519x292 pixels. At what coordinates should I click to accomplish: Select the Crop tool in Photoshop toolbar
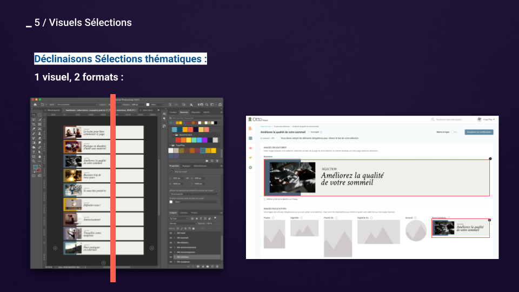(x=34, y=124)
